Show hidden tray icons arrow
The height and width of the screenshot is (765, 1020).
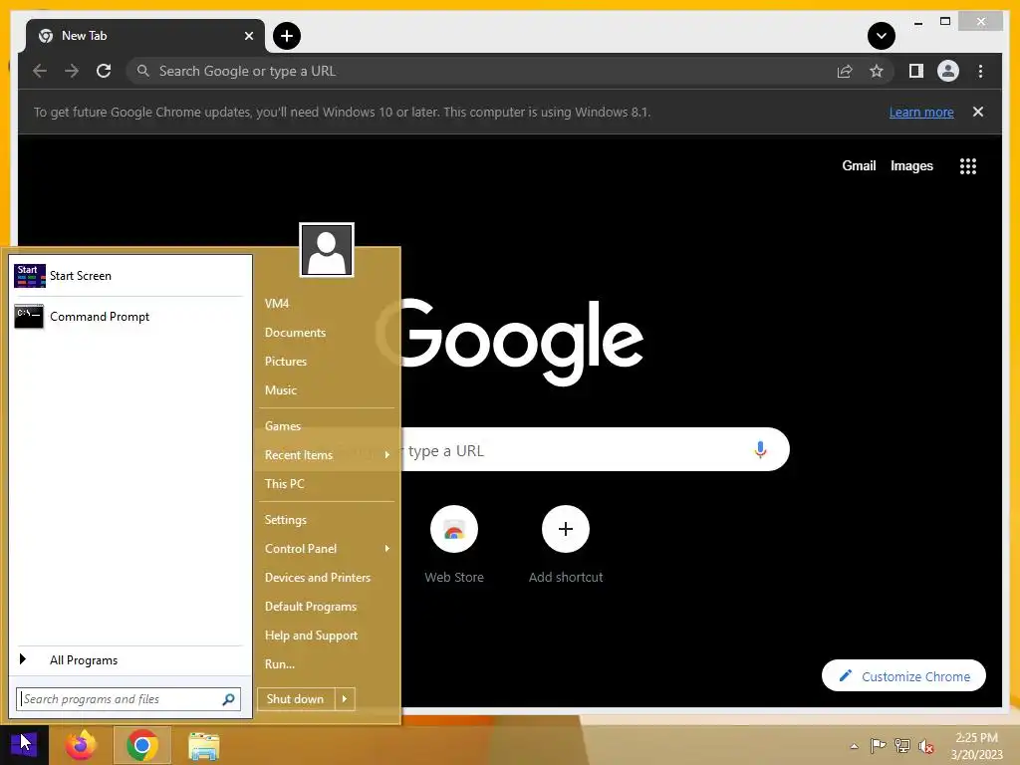[x=854, y=746]
